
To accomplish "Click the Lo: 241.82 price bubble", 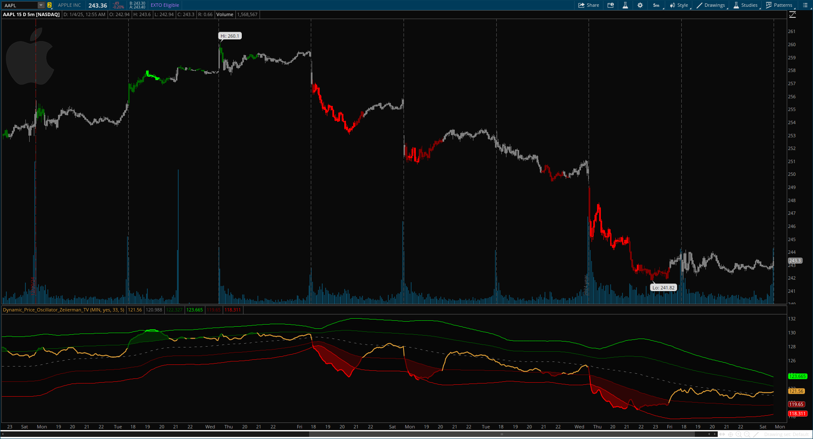I will tap(664, 288).
